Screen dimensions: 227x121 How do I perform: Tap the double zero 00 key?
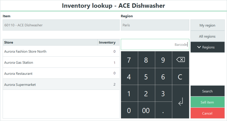[146, 110]
